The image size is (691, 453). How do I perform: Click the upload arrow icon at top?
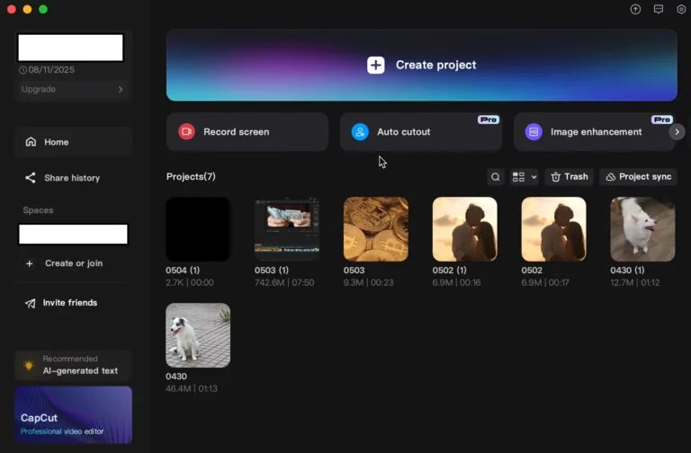coord(635,9)
